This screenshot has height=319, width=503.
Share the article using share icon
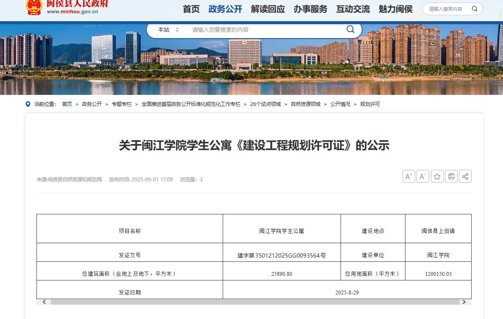point(465,176)
